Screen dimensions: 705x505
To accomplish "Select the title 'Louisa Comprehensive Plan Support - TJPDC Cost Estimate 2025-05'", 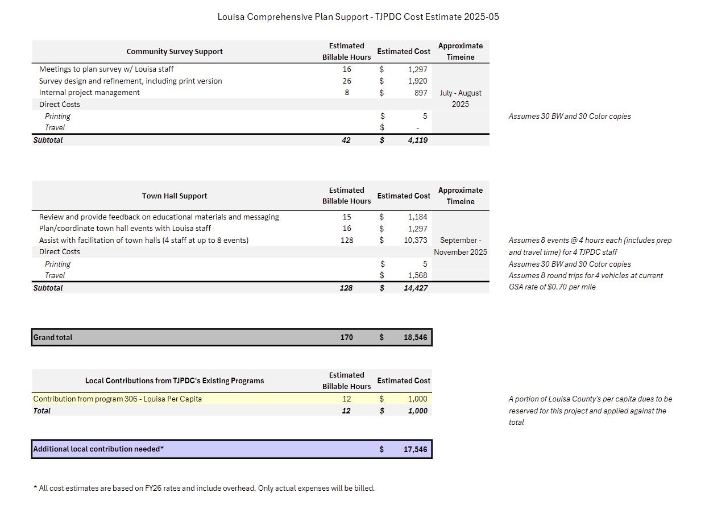I will pos(358,17).
